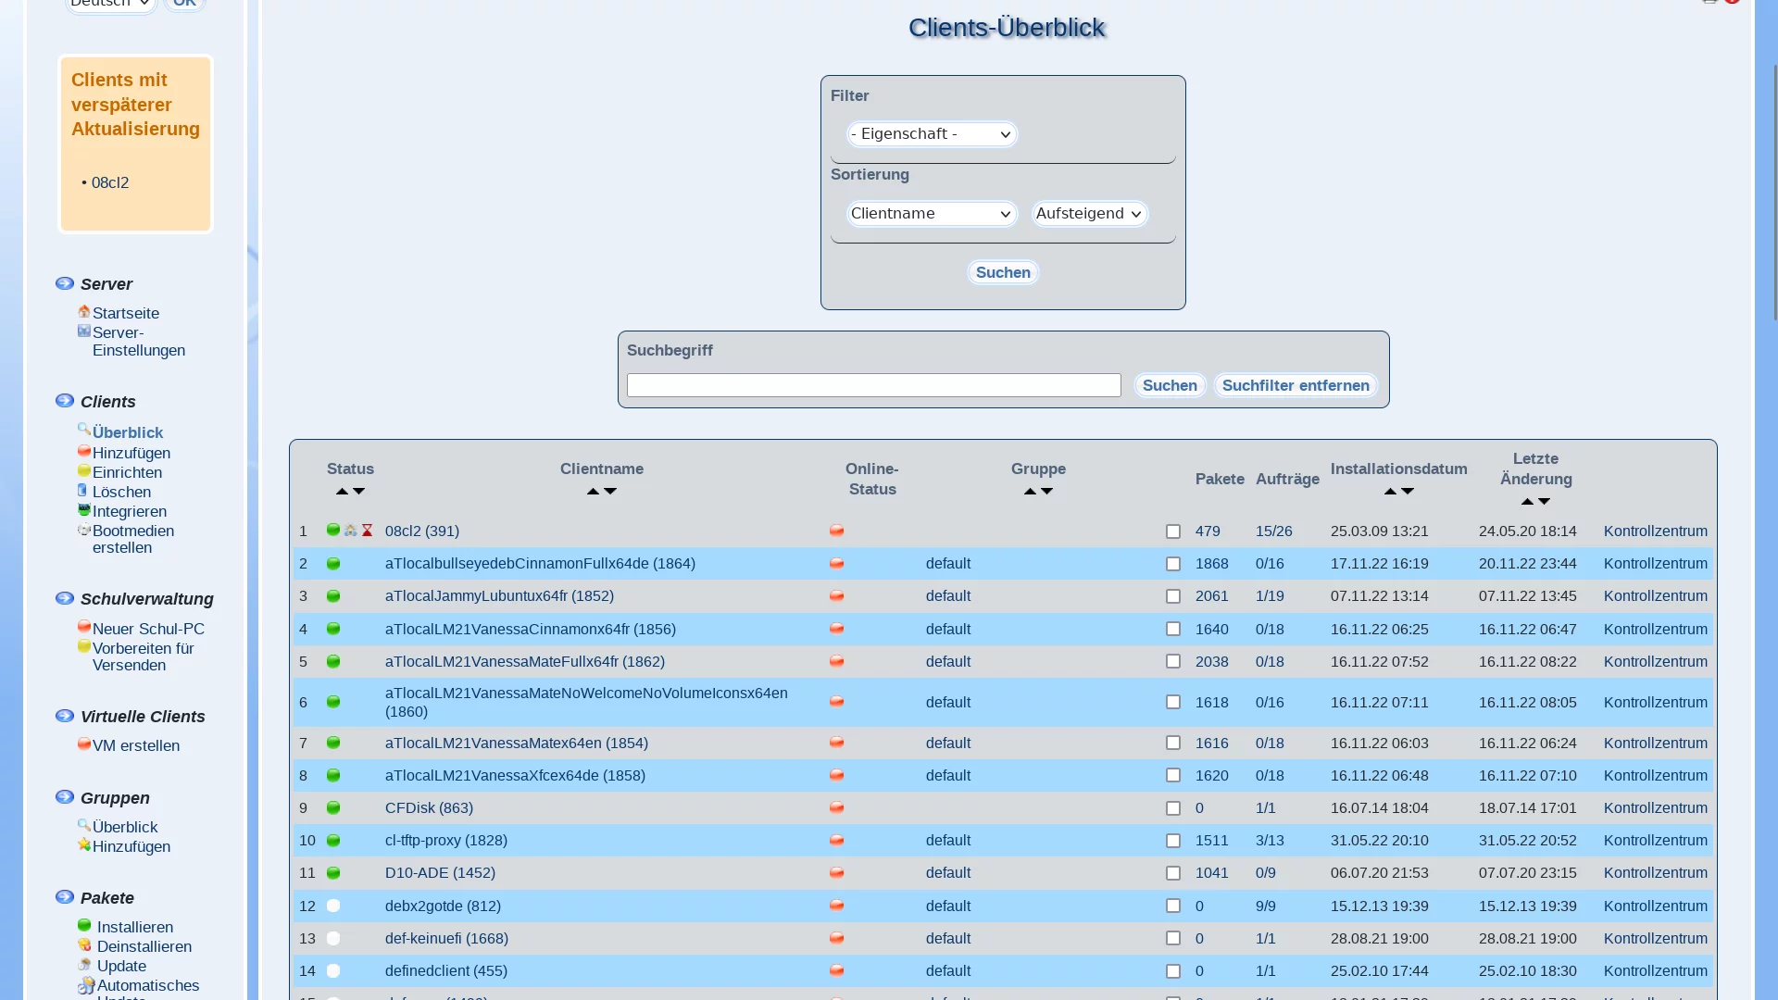The height and width of the screenshot is (1000, 1778).
Task: Tick checkbox for CFDisk row
Action: (1173, 808)
